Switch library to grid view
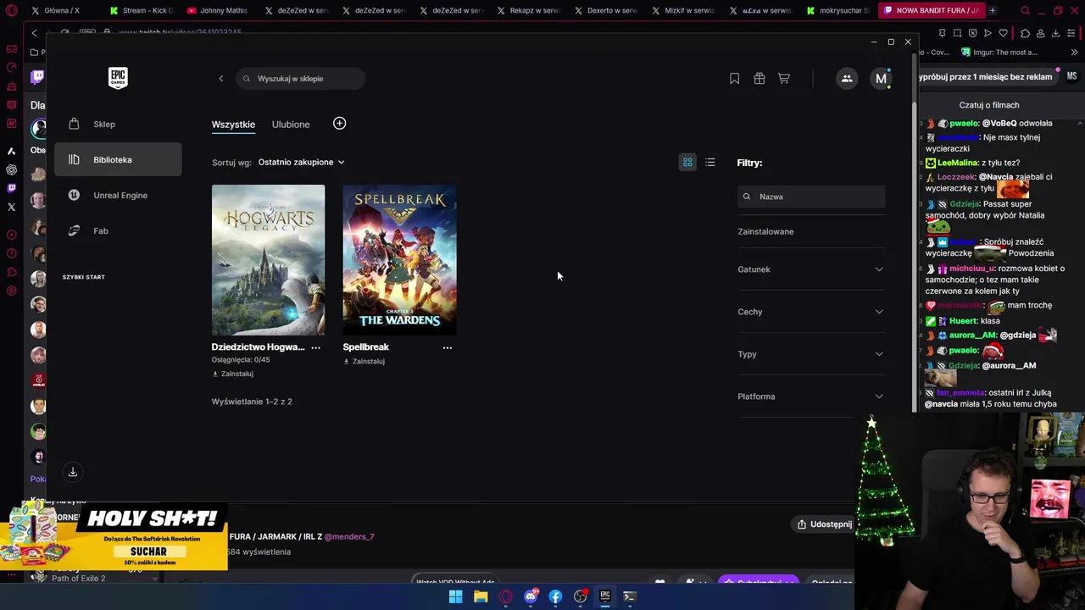Viewport: 1085px width, 610px height. (687, 162)
